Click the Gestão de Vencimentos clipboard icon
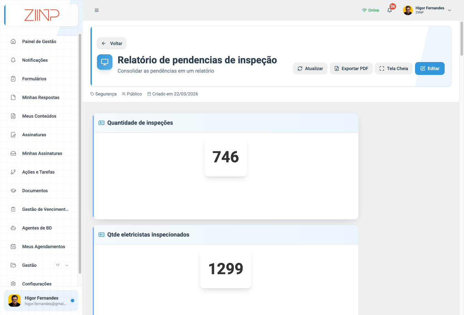The height and width of the screenshot is (315, 464). tap(13, 209)
